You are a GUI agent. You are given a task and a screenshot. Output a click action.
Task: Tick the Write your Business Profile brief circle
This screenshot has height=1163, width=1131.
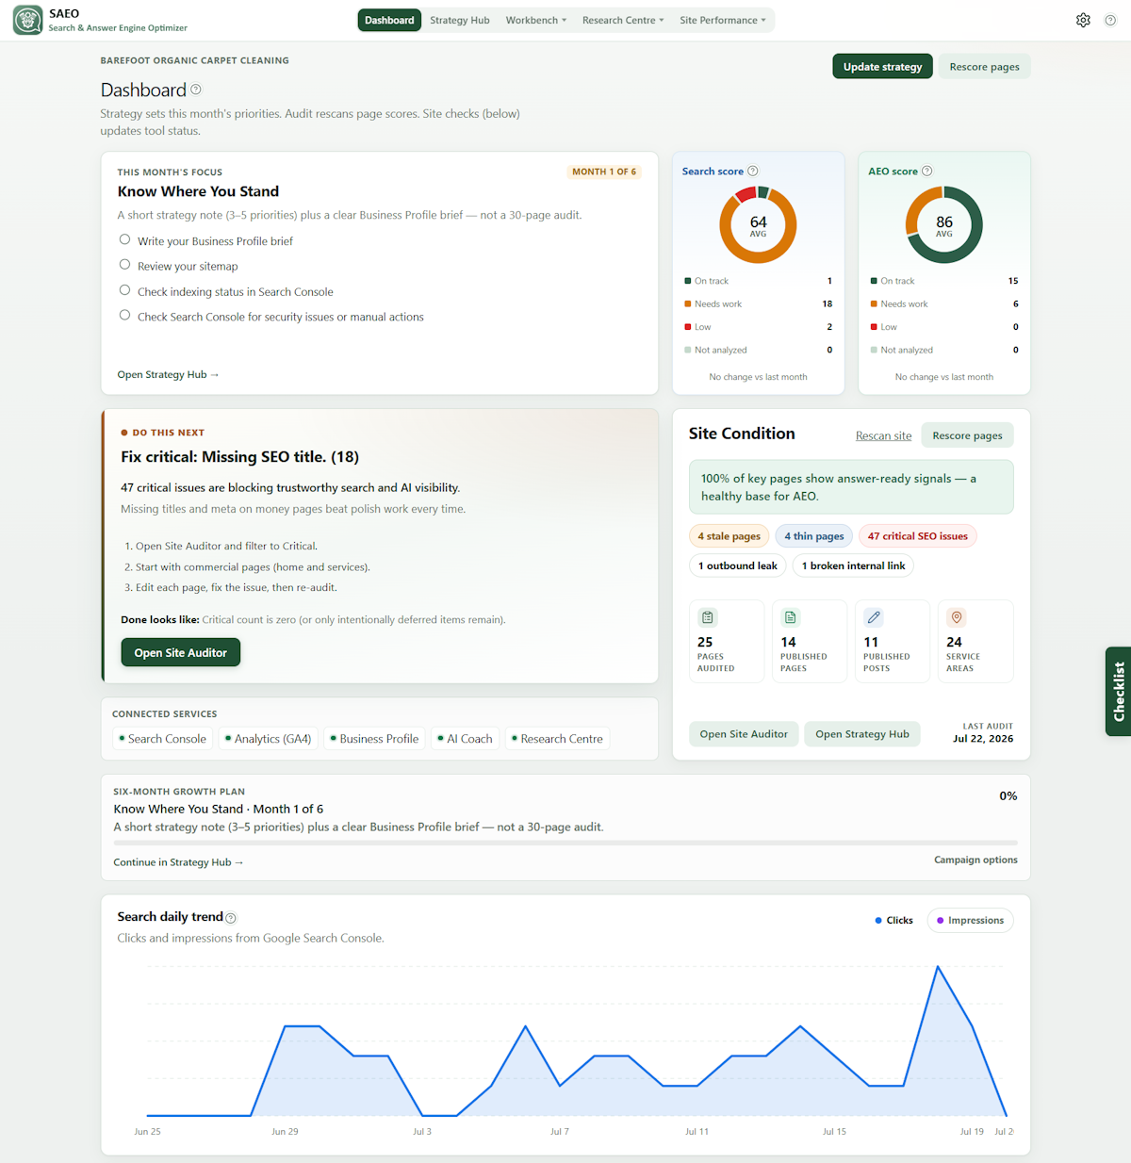click(x=124, y=239)
